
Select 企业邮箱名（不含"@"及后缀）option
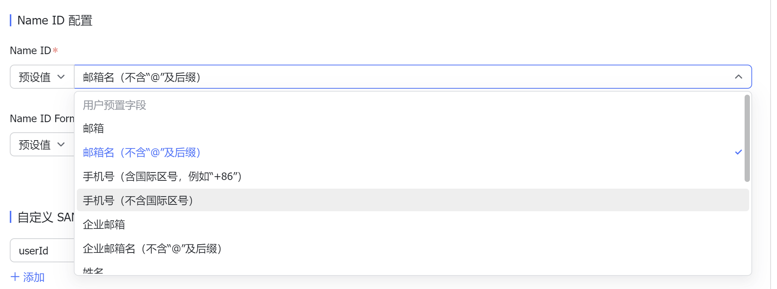[152, 248]
